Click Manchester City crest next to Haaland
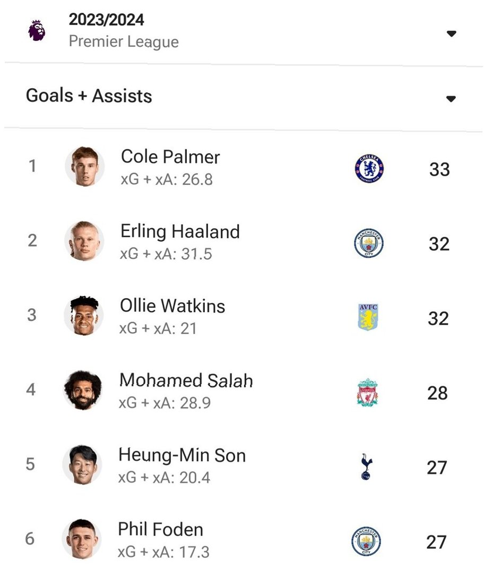Image resolution: width=484 pixels, height=577 pixels. coord(369,243)
